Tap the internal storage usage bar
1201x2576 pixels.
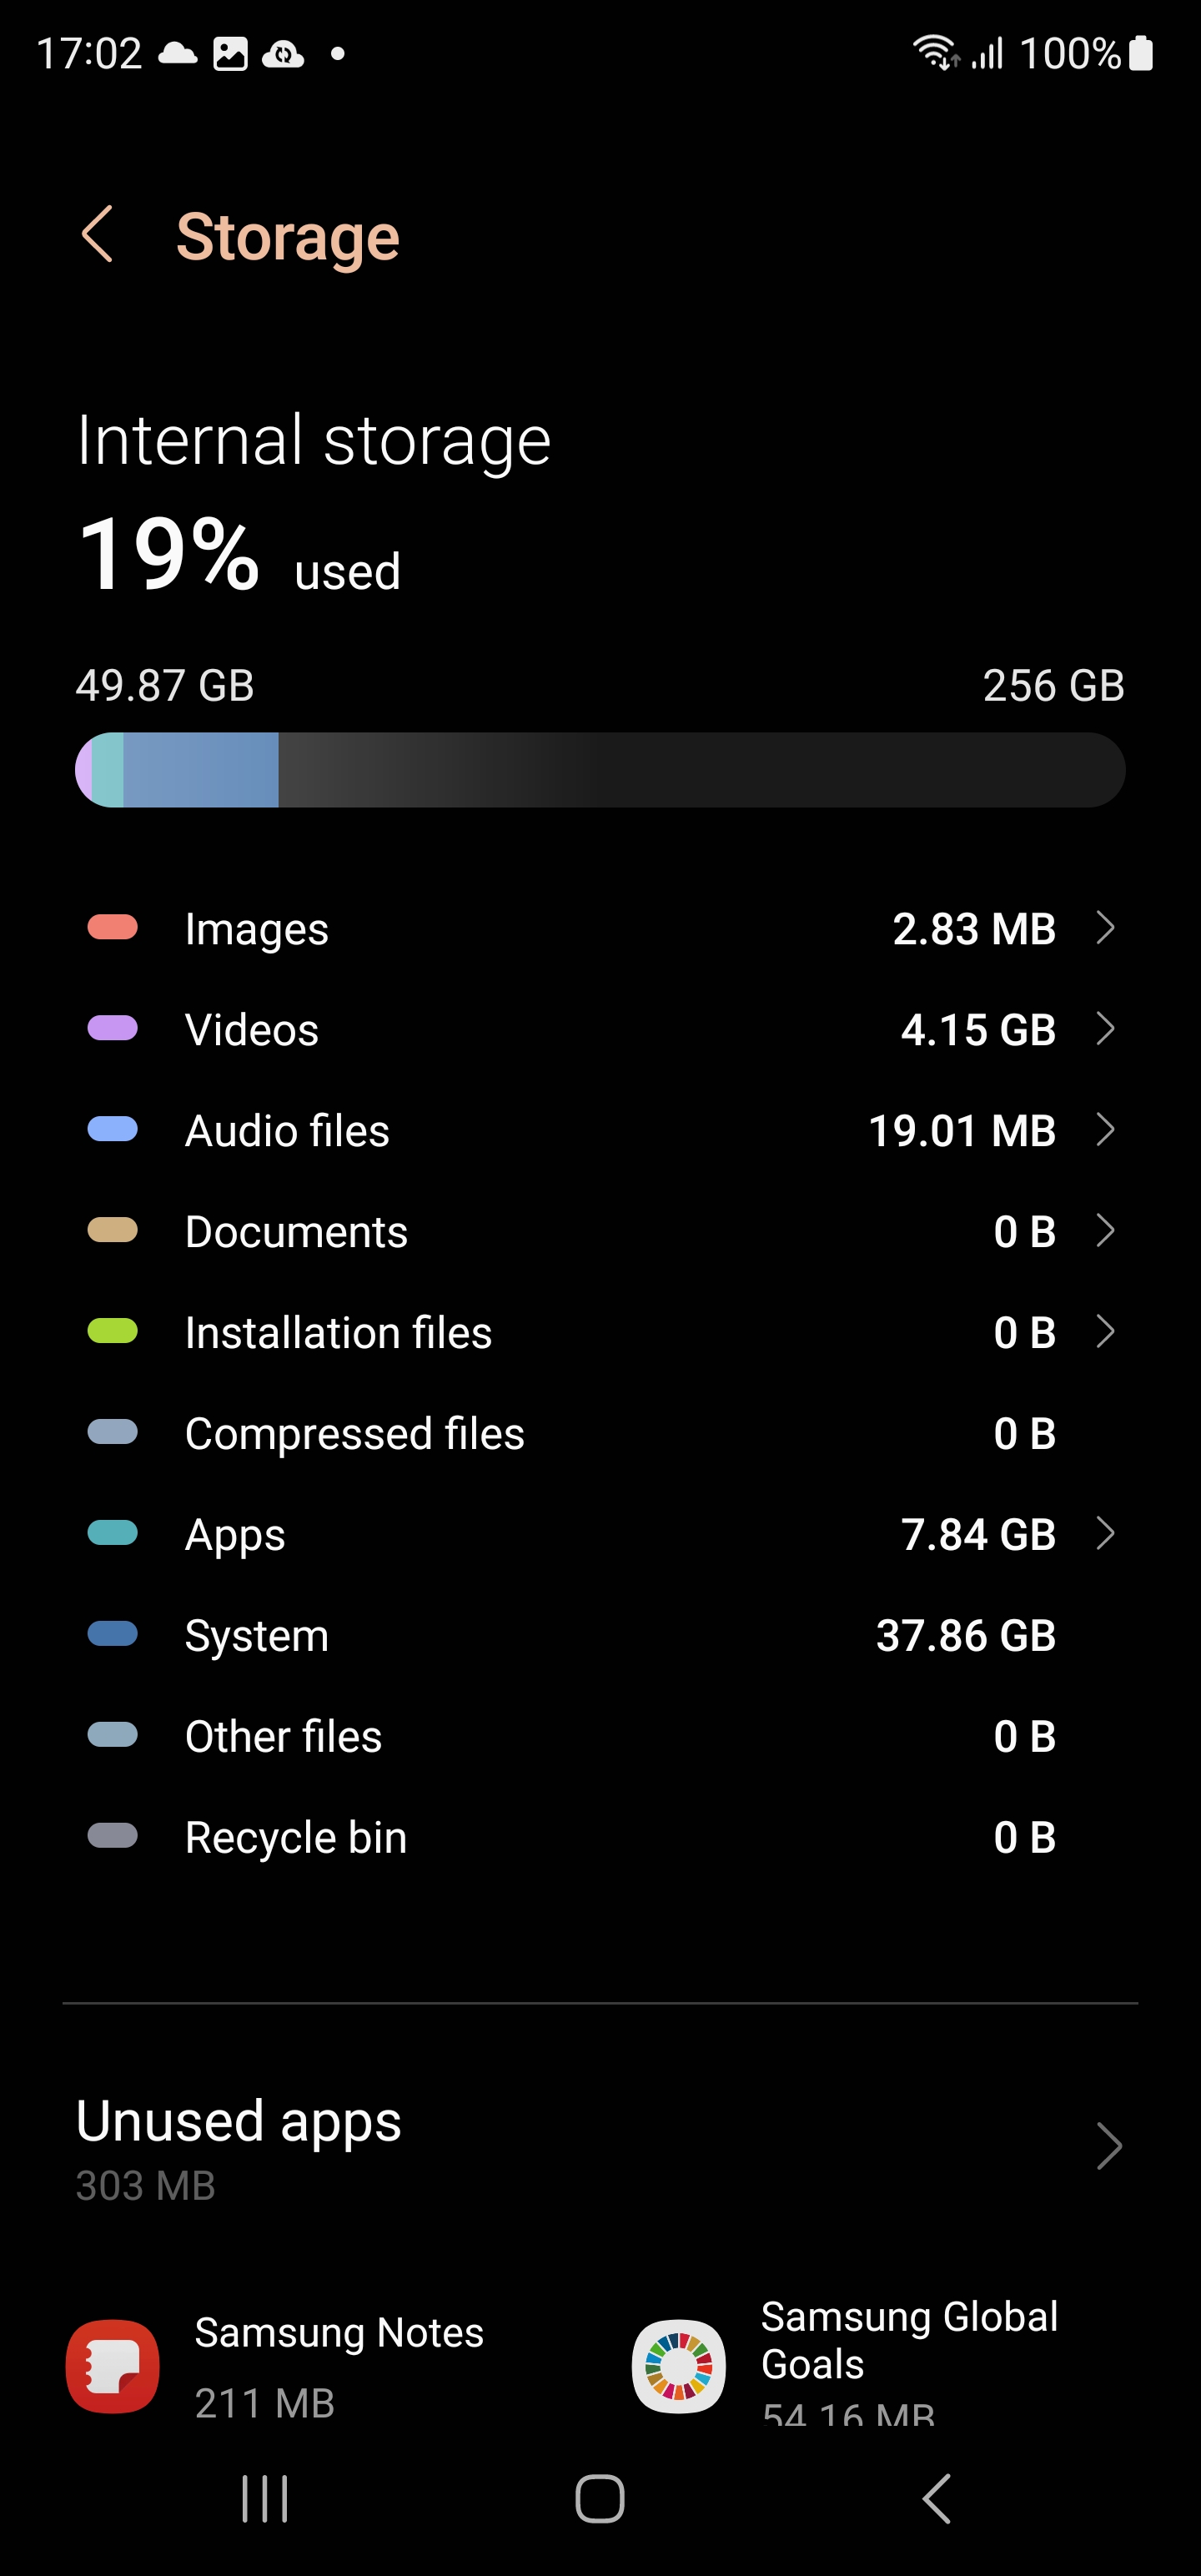[x=600, y=770]
